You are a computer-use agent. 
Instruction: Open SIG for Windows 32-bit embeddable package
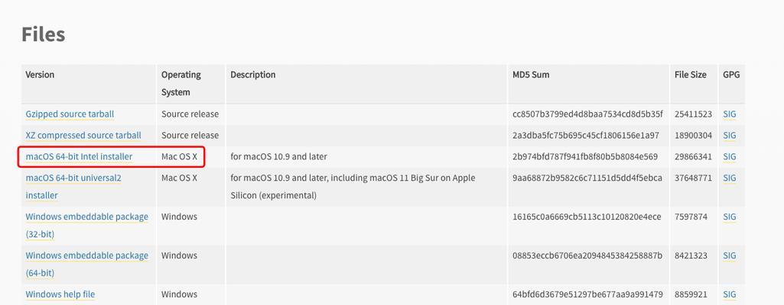pyautogui.click(x=730, y=217)
